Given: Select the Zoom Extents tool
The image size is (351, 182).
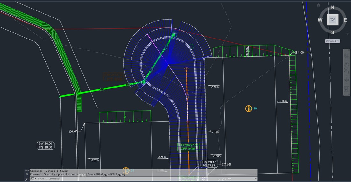Looking at the screenshot, I should point(347,71).
